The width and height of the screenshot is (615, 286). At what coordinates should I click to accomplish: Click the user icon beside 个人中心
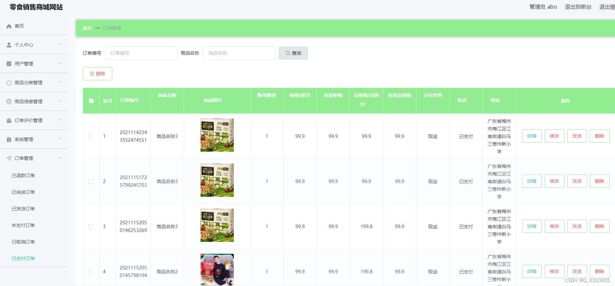pos(9,45)
